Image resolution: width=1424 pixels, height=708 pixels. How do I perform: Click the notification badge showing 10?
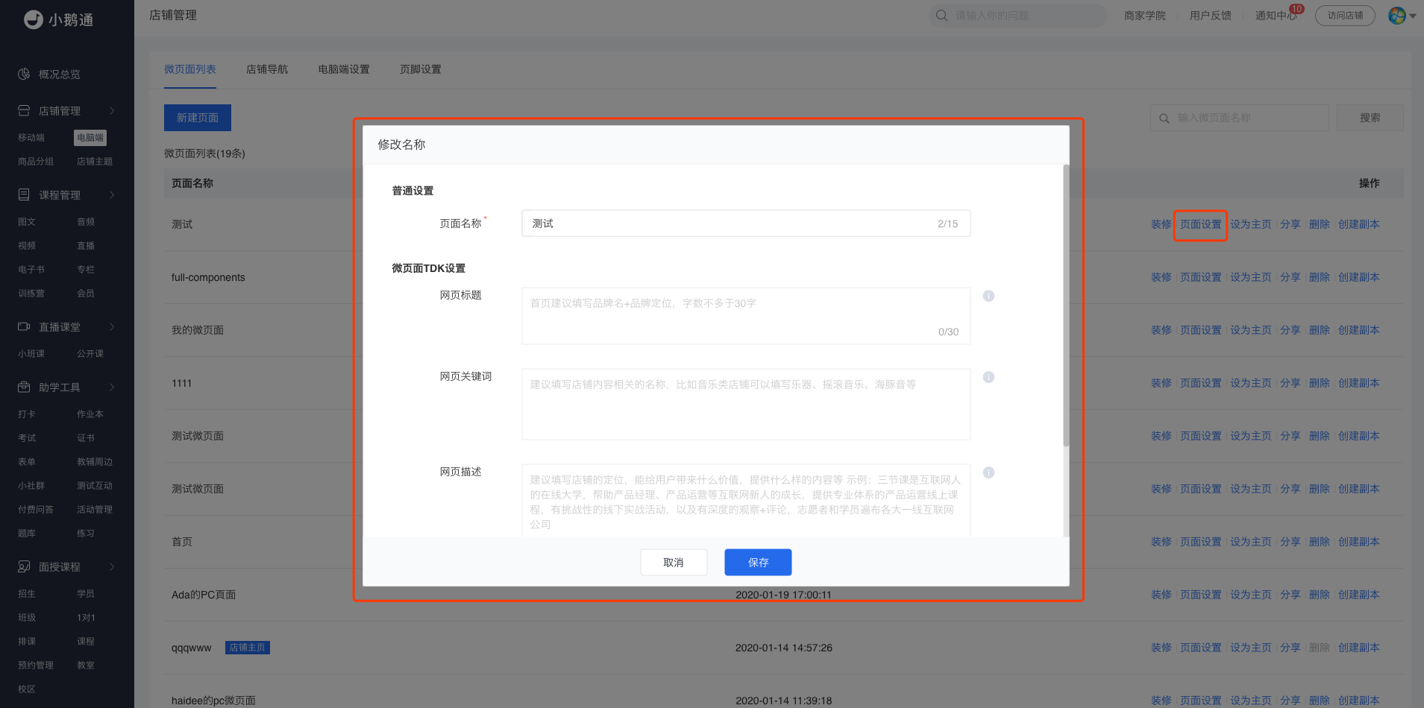(x=1297, y=9)
